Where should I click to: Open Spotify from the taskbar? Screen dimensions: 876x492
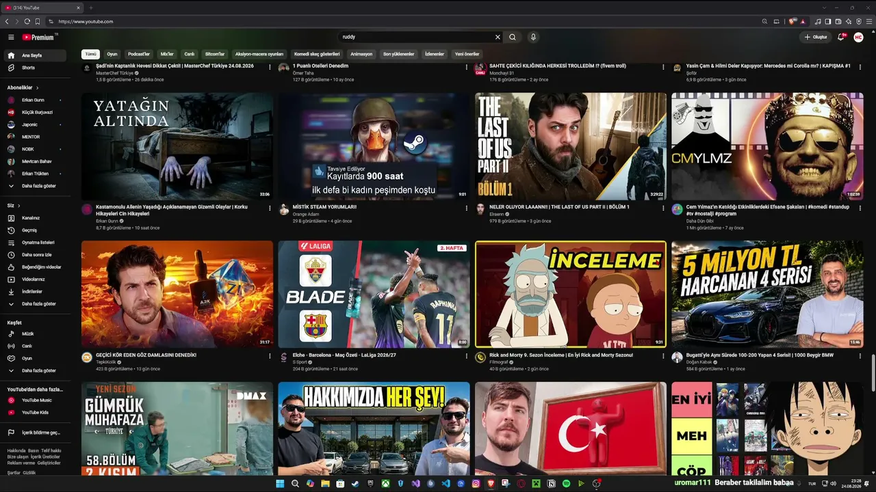(x=566, y=484)
